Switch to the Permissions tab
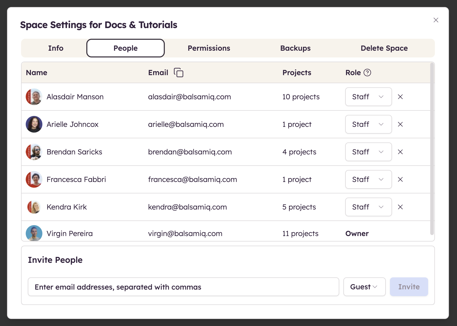 [209, 48]
